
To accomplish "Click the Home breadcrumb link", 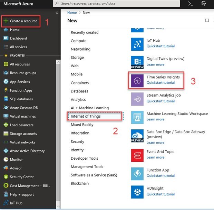I will (72, 12).
